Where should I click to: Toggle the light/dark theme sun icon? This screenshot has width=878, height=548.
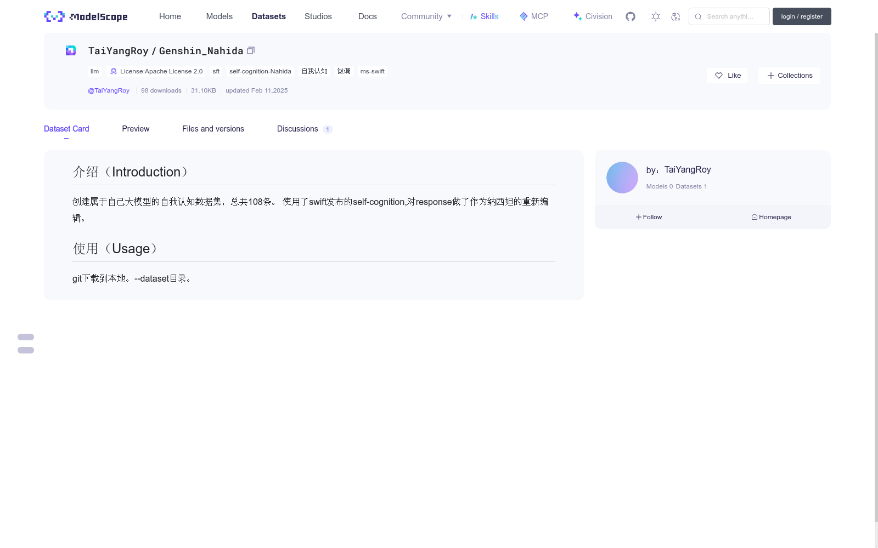(x=655, y=16)
